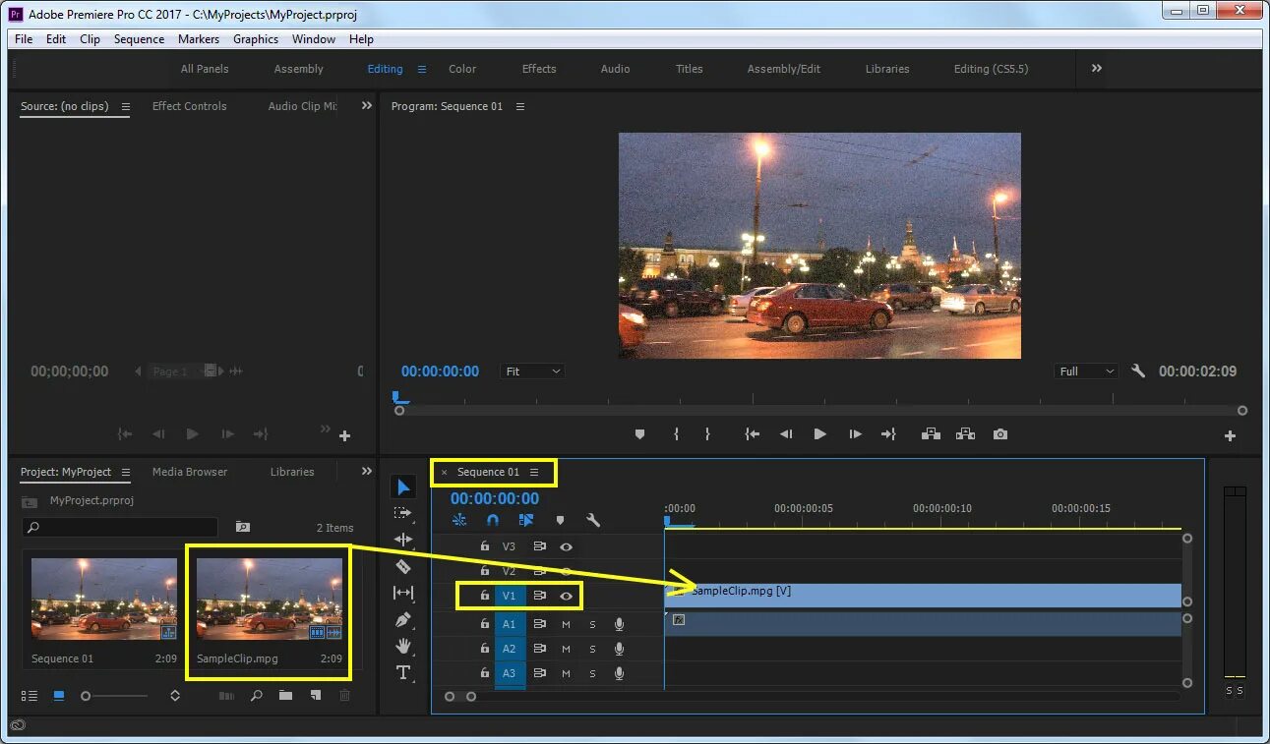The image size is (1270, 744).
Task: Open the Graphics menu
Action: 256,39
